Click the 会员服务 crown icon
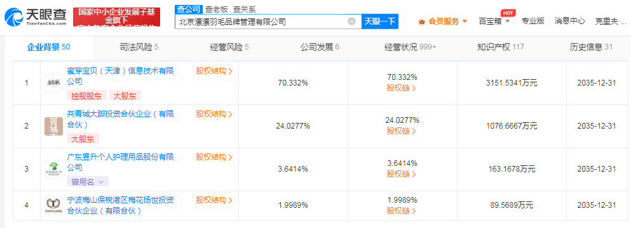Image resolution: width=631 pixels, height=228 pixels. pyautogui.click(x=422, y=22)
